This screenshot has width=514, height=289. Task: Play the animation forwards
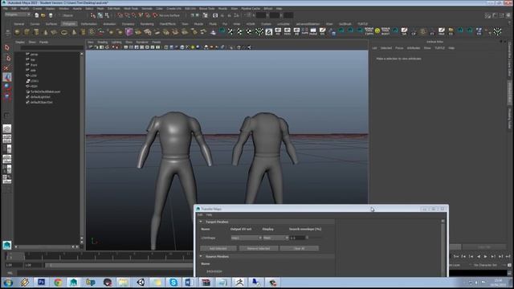pyautogui.click(x=486, y=257)
